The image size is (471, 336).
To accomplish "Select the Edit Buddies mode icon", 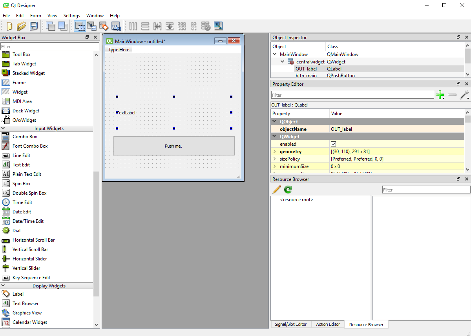I will pos(104,26).
